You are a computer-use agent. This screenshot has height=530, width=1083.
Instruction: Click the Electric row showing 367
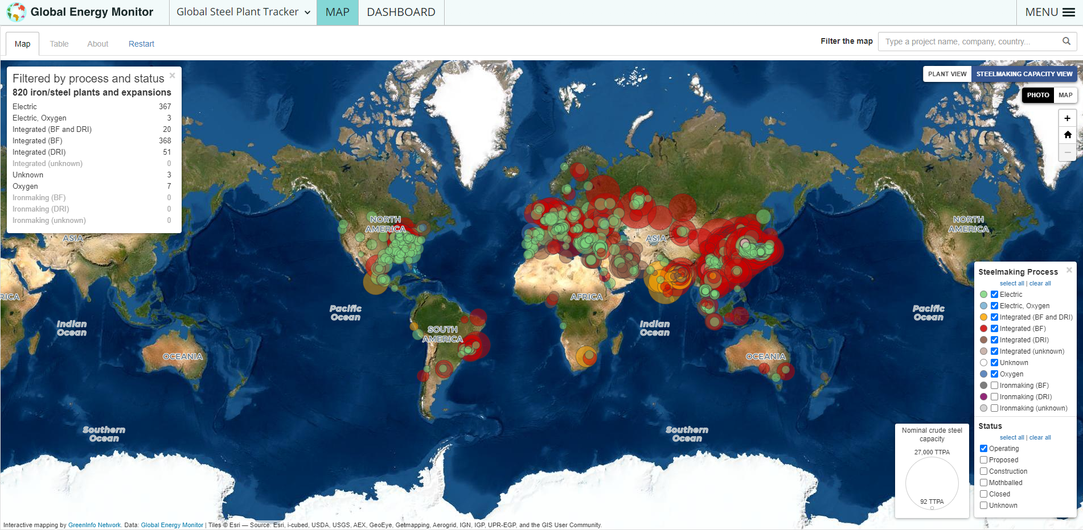pyautogui.click(x=92, y=106)
